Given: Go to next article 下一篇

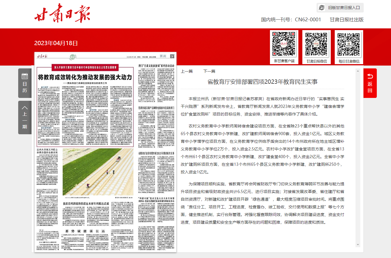Looking at the screenshot, I should [209, 71].
